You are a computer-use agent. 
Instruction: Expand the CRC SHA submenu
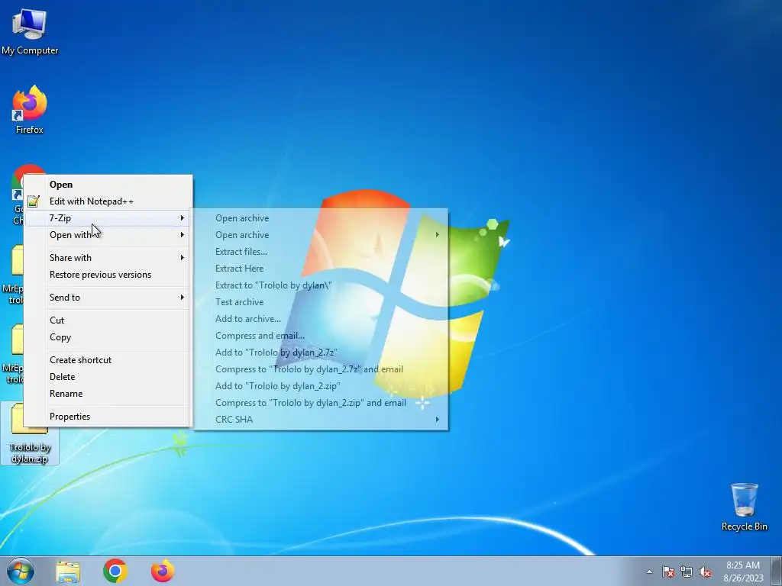click(321, 420)
